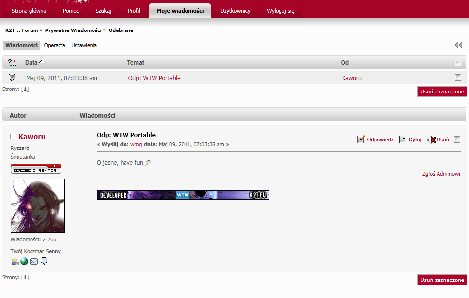Switch to the Użytkownicy tab
Viewport: 469px width, 298px height.
[235, 10]
